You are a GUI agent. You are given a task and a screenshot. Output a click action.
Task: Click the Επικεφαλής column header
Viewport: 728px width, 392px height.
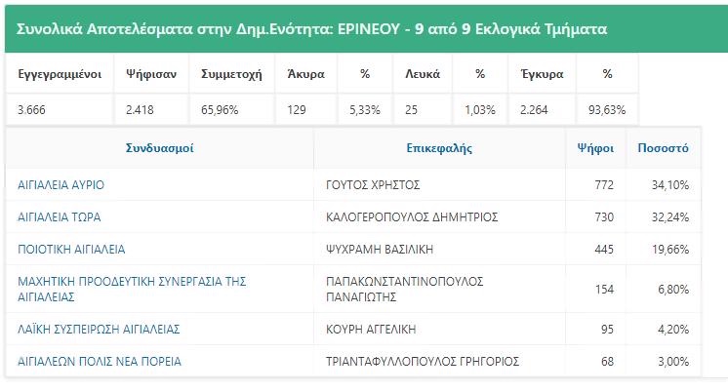(439, 148)
